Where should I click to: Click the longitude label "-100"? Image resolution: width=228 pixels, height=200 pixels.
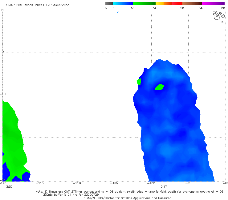coord(151,183)
